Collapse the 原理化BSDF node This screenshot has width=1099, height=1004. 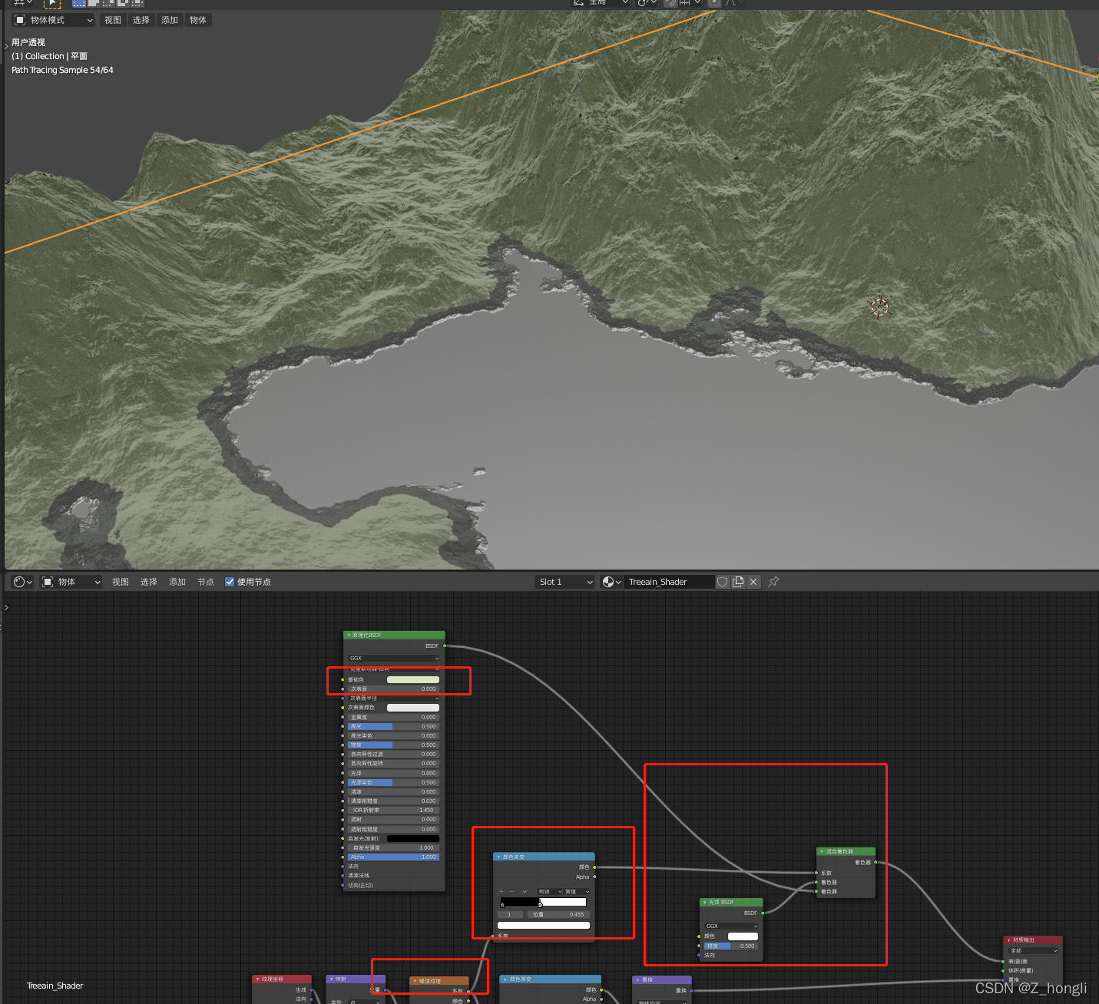point(348,636)
